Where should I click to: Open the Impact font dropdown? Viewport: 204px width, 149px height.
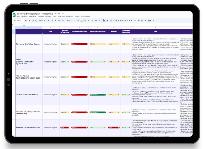coord(70,20)
